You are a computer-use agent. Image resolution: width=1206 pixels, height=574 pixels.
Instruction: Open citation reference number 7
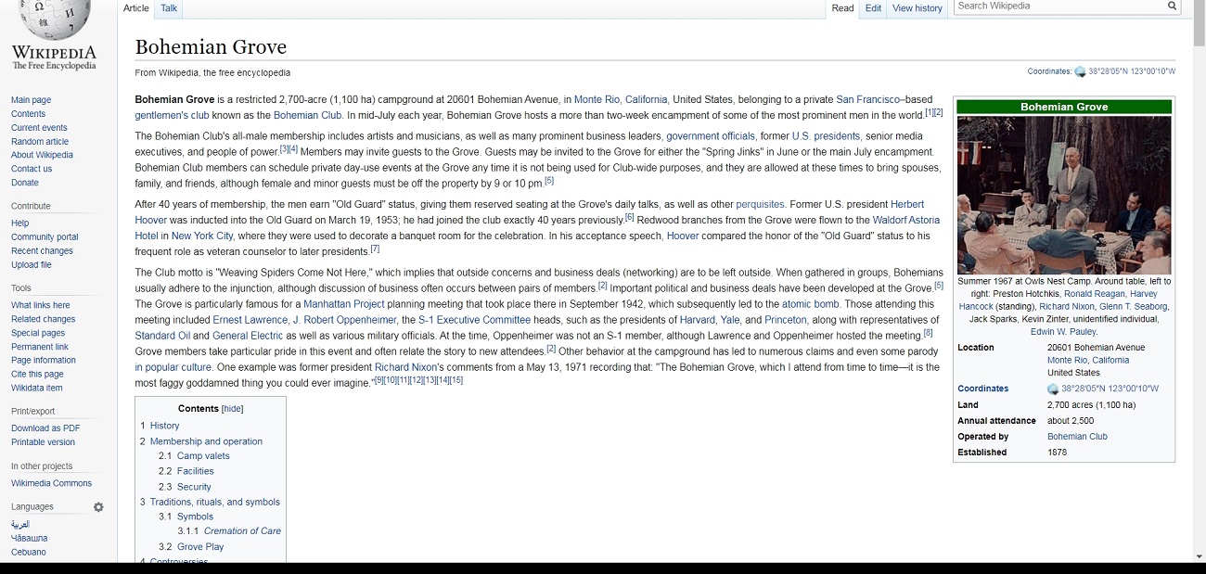click(375, 249)
